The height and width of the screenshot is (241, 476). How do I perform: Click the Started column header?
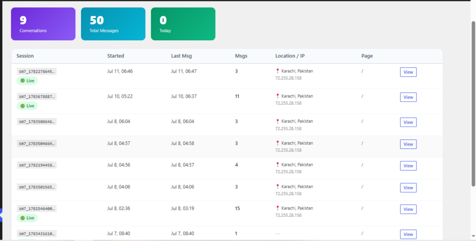116,56
